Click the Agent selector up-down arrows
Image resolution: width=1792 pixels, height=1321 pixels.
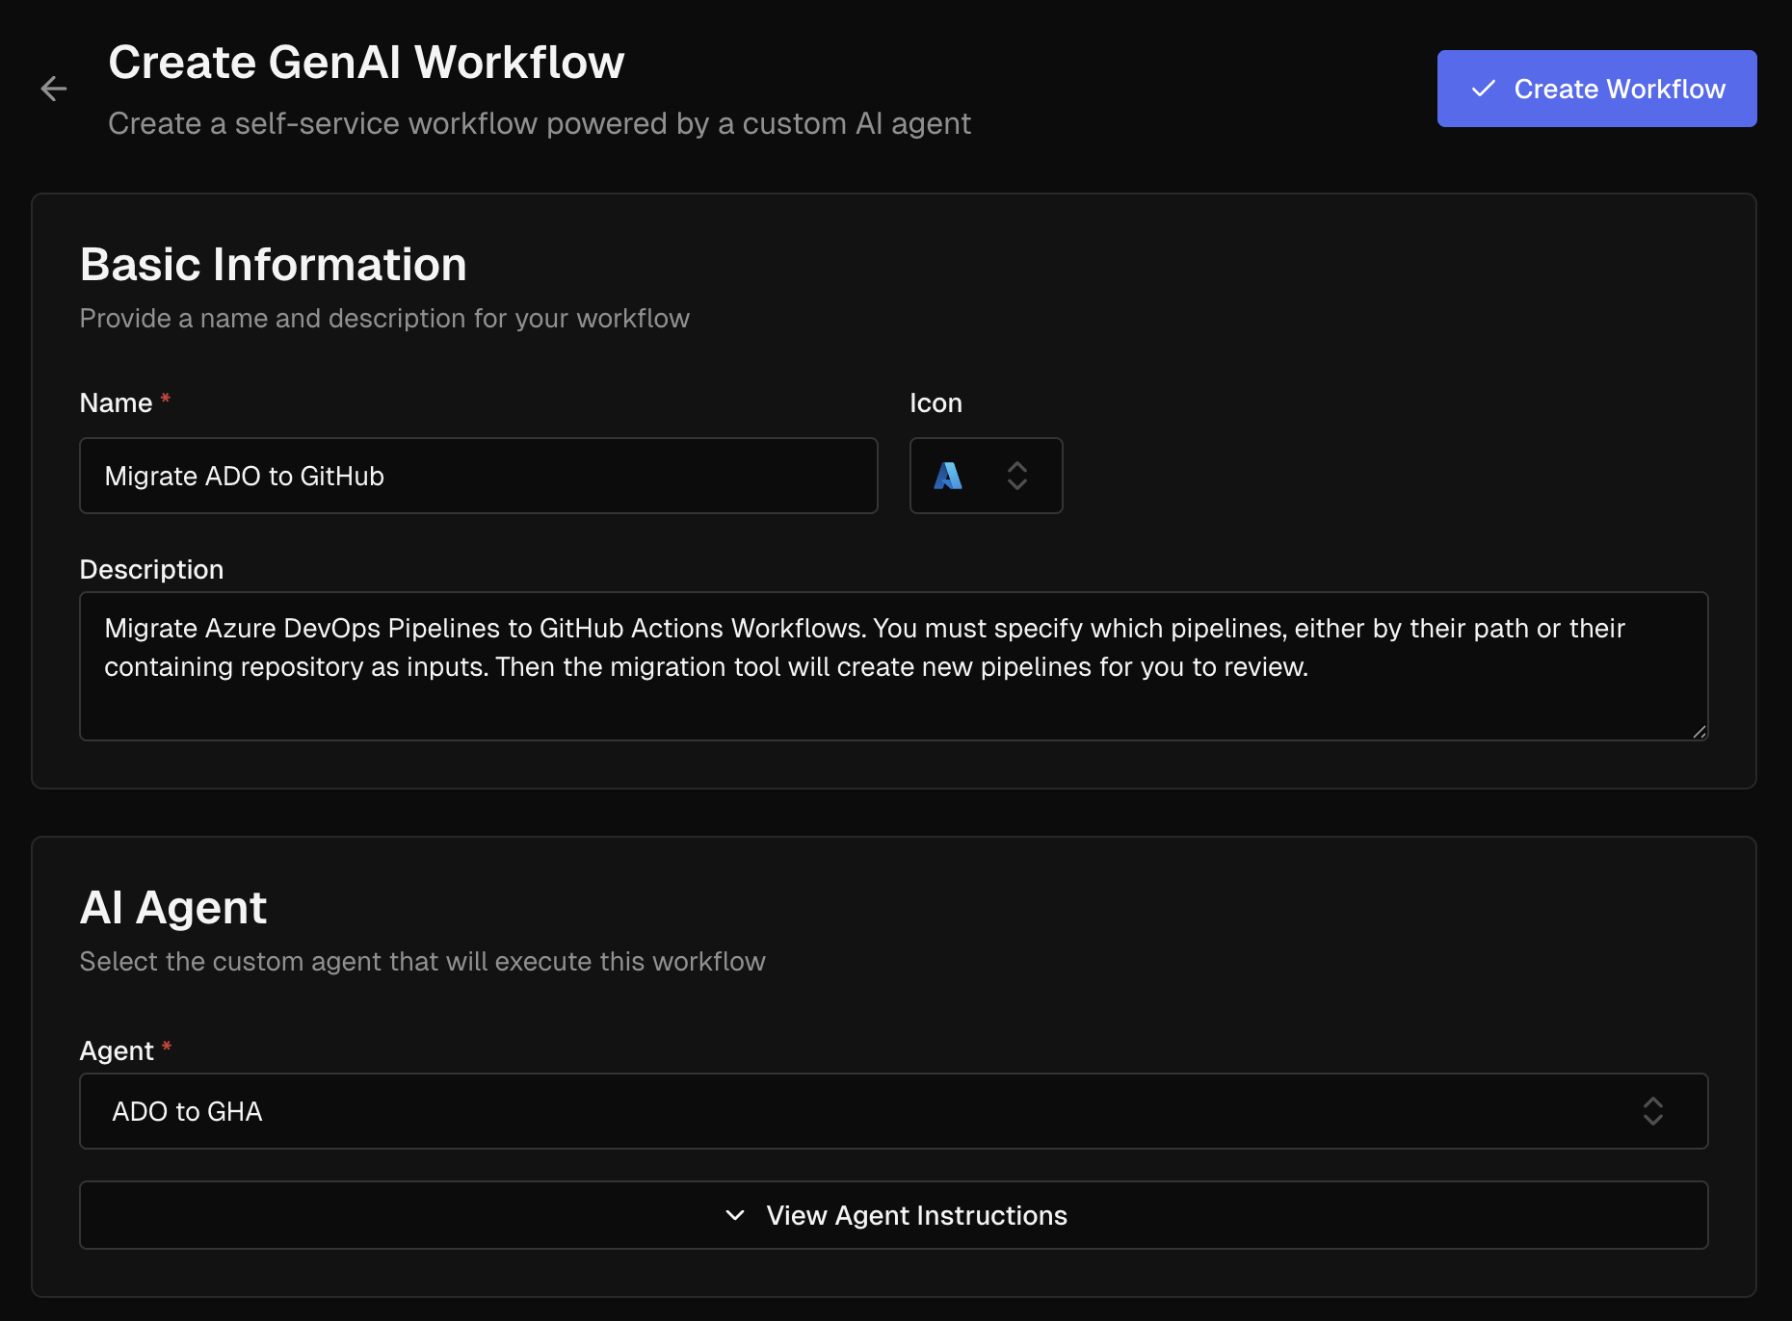point(1652,1111)
